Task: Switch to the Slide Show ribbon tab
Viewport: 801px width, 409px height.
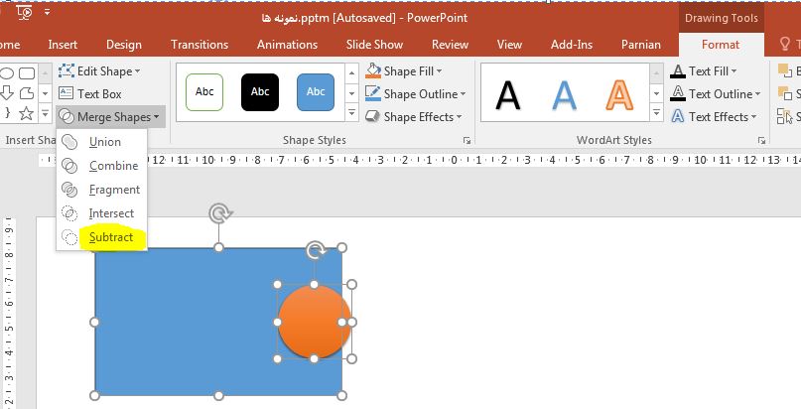Action: click(374, 45)
